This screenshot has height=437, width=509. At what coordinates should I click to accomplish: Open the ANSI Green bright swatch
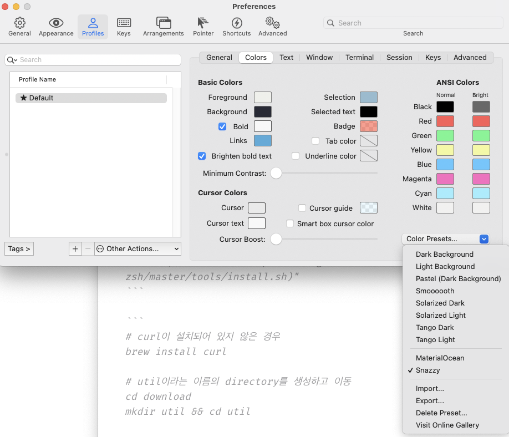click(x=481, y=135)
